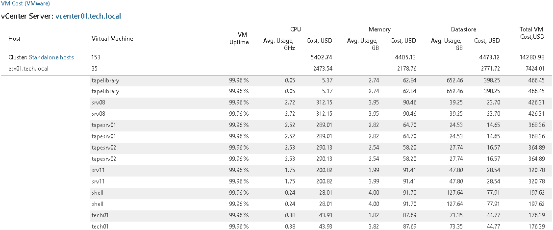This screenshot has height=230, width=553.
Task: Click the Datastore group column header
Action: point(463,29)
